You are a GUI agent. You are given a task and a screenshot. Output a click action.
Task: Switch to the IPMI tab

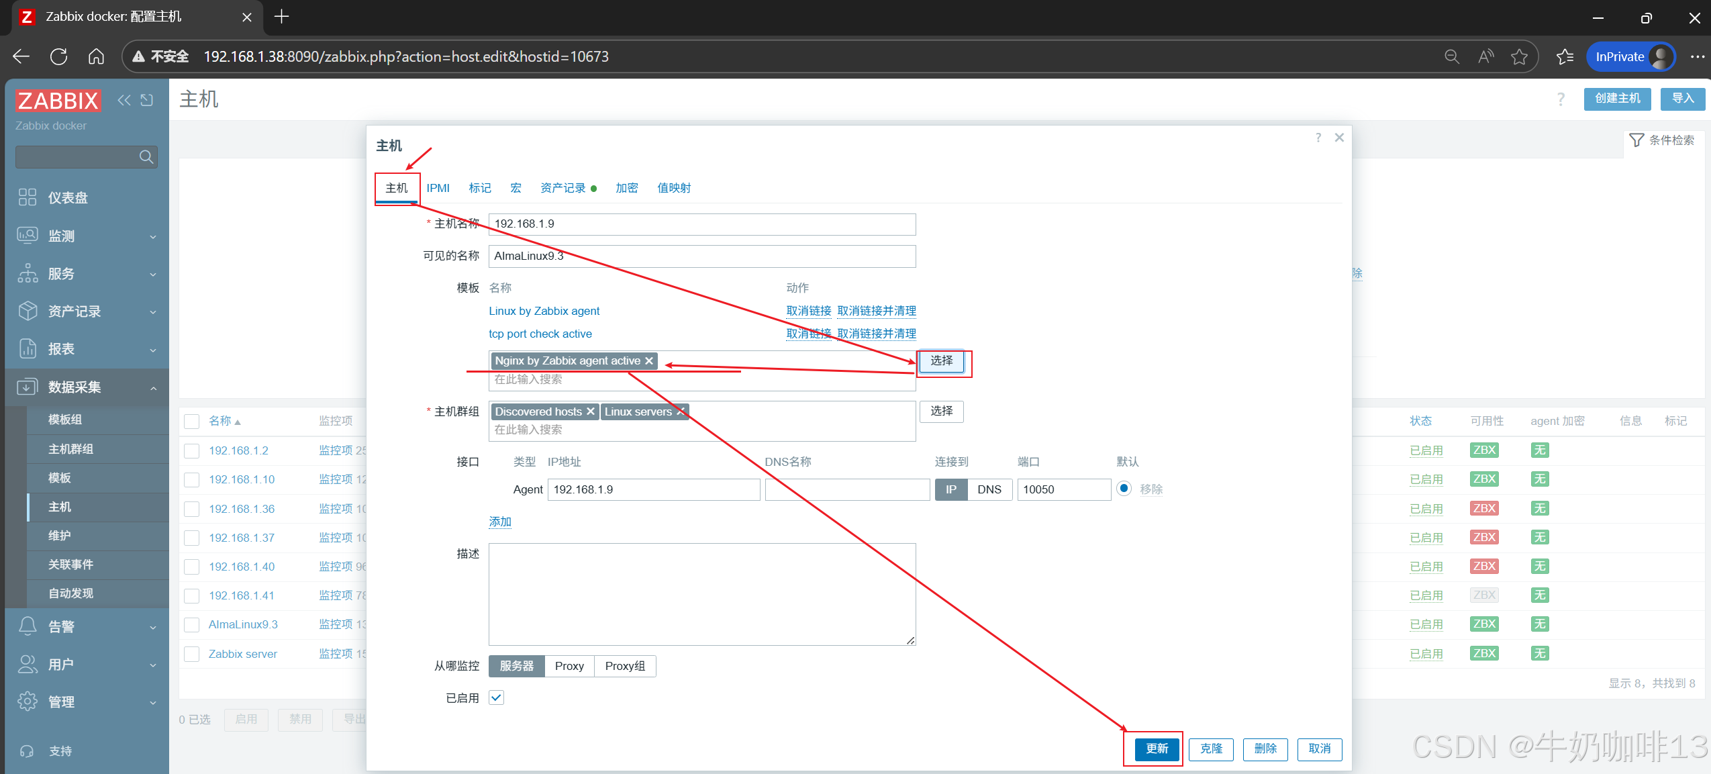click(x=438, y=188)
